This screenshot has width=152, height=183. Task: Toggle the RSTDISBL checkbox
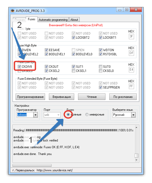coord(100,54)
